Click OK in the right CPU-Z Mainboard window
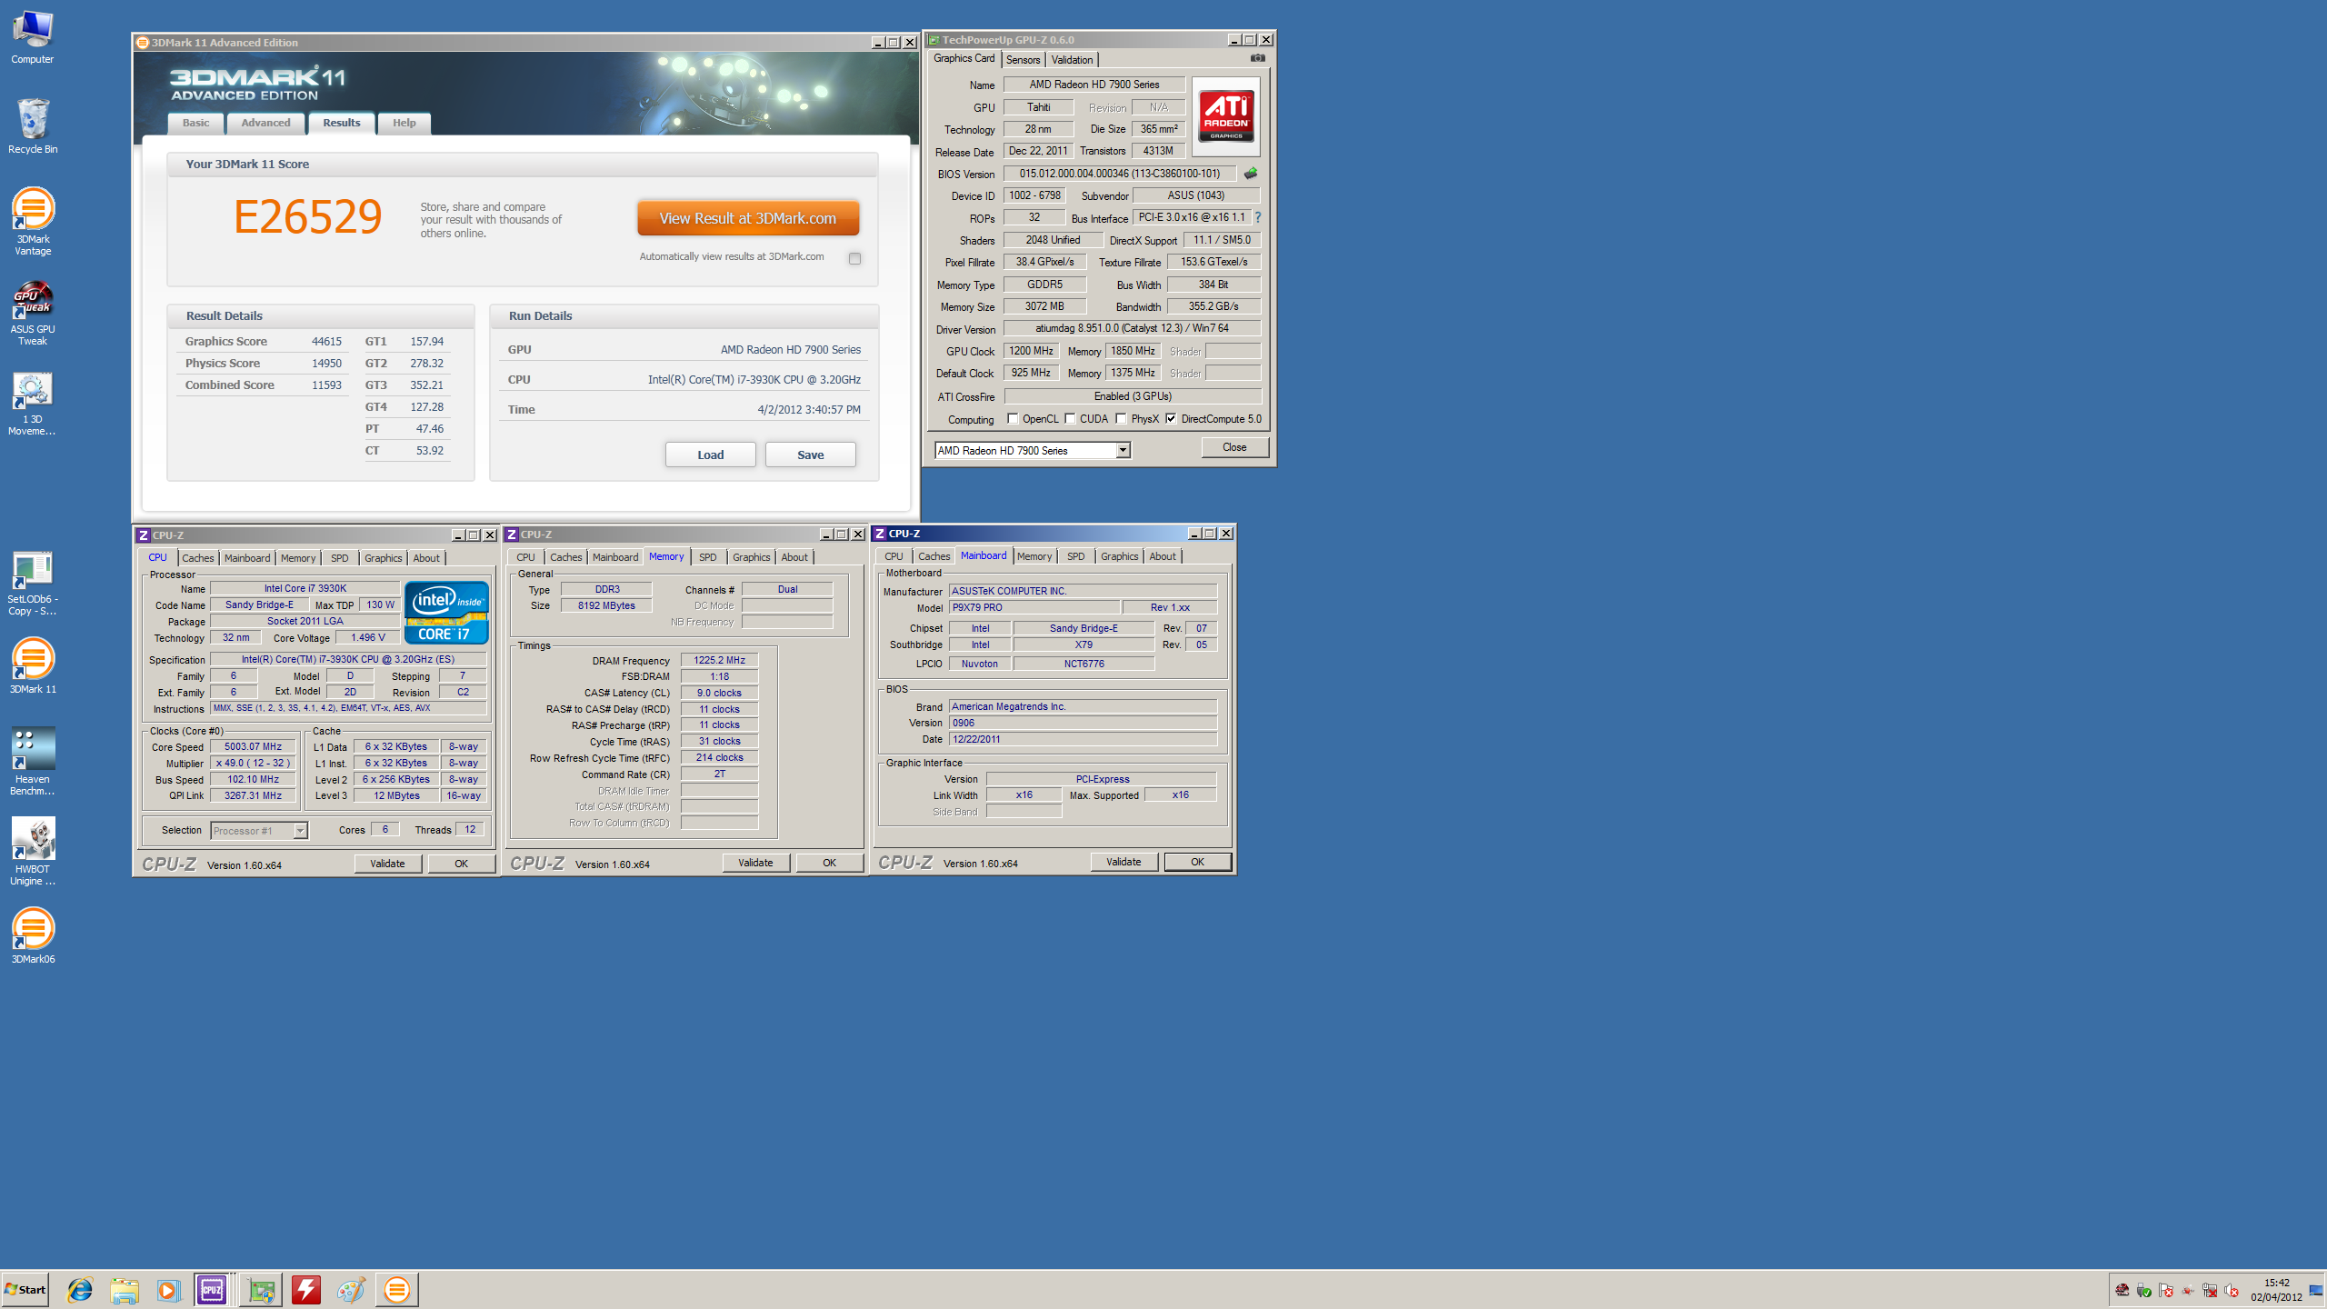This screenshot has height=1309, width=2327. pyautogui.click(x=1197, y=862)
